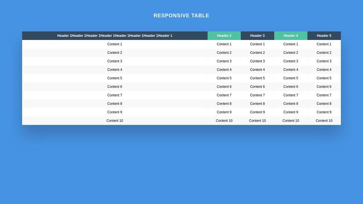The height and width of the screenshot is (204, 363).
Task: Click Content 9 under Header 4
Action: [x=291, y=112]
